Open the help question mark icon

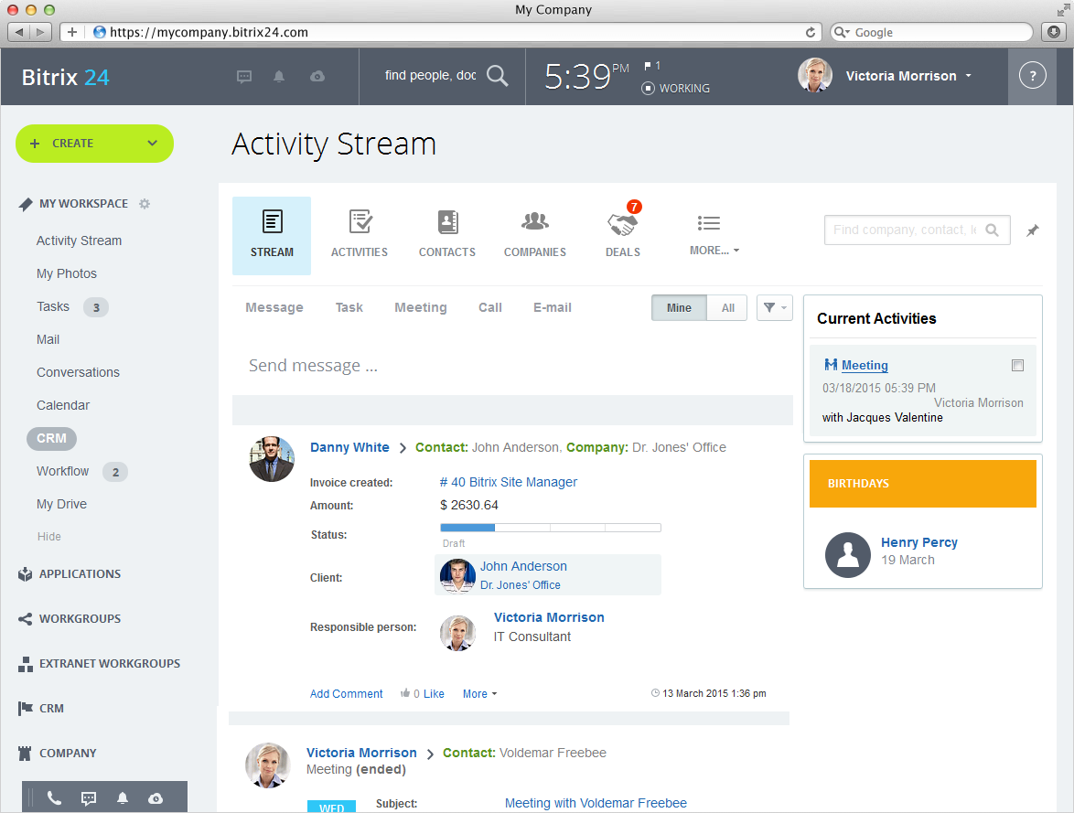click(1032, 76)
